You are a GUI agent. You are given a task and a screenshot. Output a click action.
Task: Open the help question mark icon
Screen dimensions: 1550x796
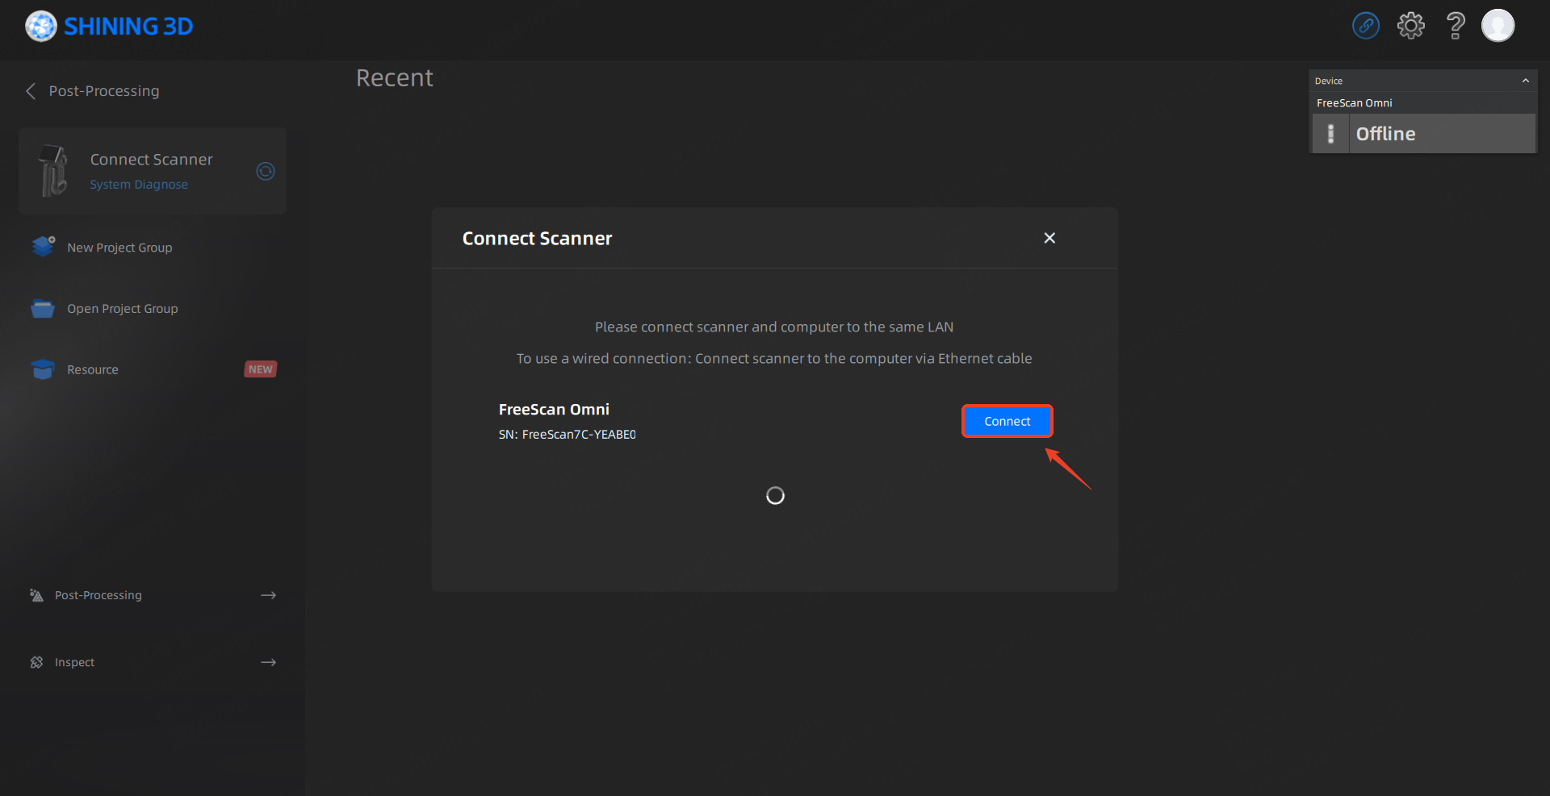point(1456,26)
